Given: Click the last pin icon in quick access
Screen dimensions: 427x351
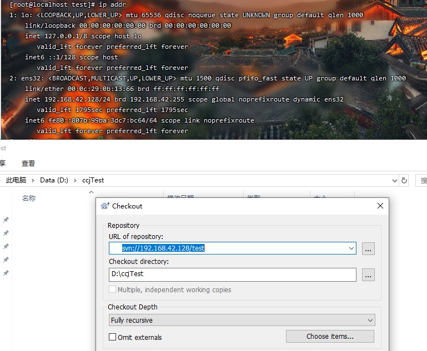Looking at the screenshot, I should (6, 273).
